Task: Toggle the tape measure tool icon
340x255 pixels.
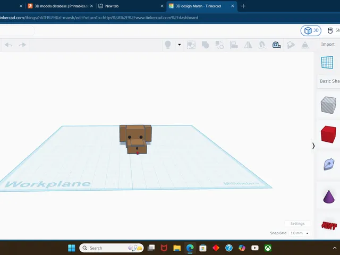Action: (x=276, y=45)
